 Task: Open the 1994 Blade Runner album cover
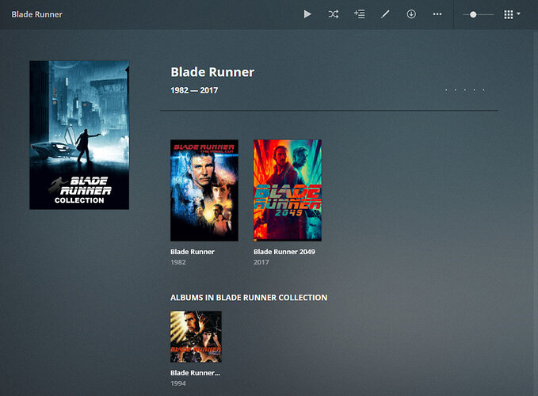tap(196, 337)
